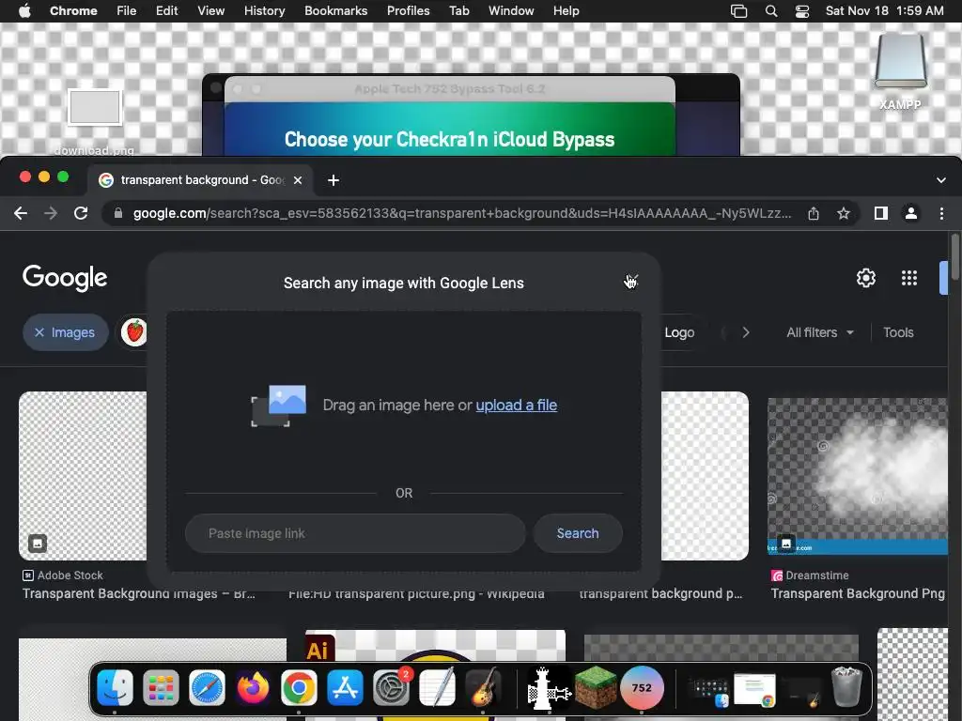Viewport: 962px width, 721px height.
Task: Open the Dreamstime cloud image thumbnail
Action: point(858,476)
